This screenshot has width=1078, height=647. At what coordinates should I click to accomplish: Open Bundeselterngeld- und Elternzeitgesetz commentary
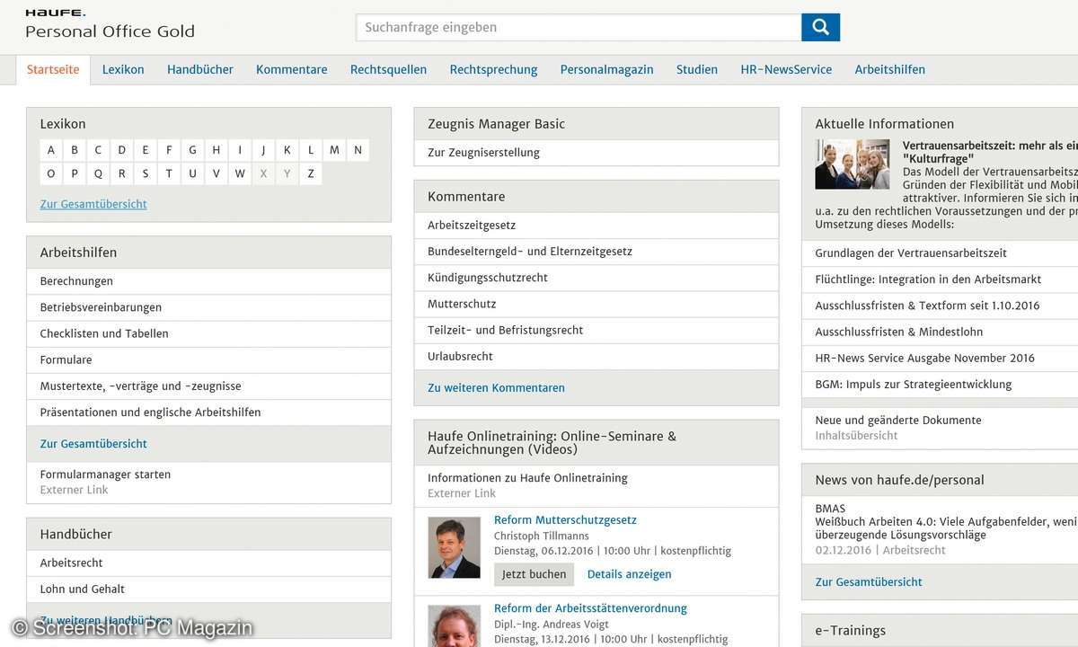(x=596, y=252)
